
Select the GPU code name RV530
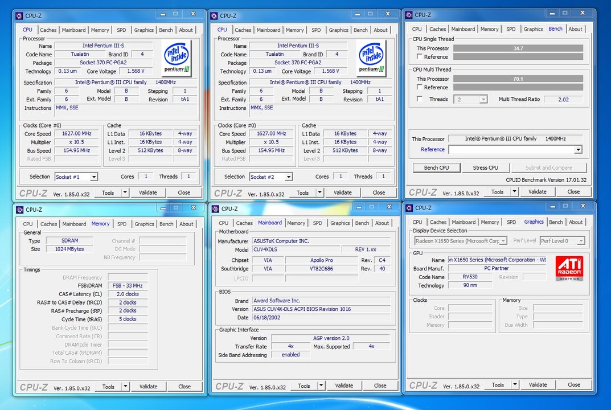coord(470,277)
